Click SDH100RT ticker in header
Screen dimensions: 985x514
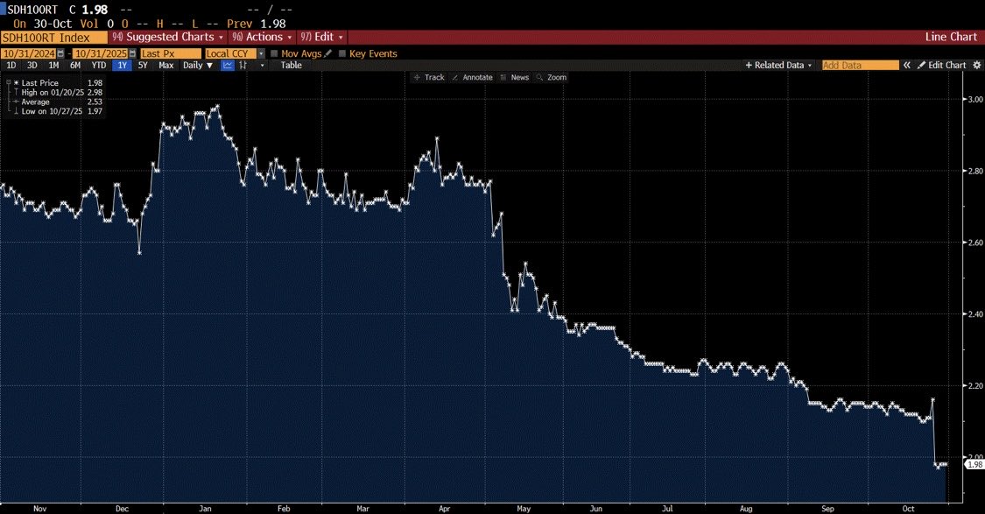[32, 10]
